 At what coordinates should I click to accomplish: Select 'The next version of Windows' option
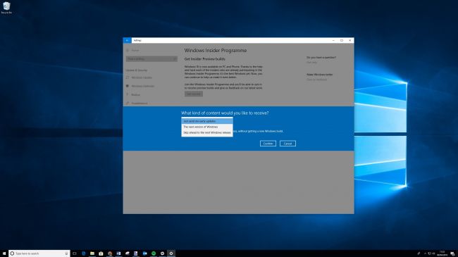click(206, 127)
